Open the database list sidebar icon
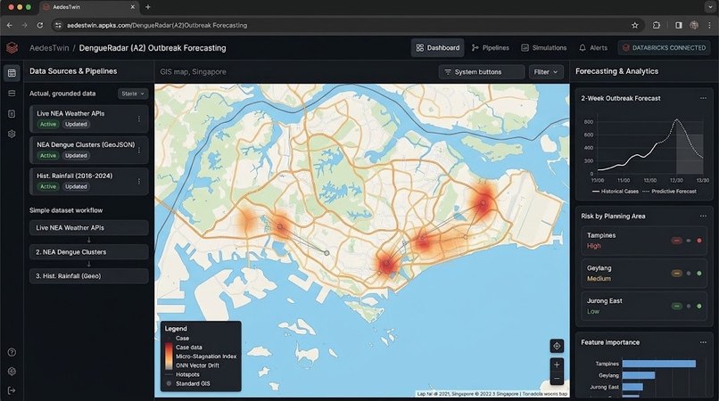The image size is (719, 401). point(12,93)
